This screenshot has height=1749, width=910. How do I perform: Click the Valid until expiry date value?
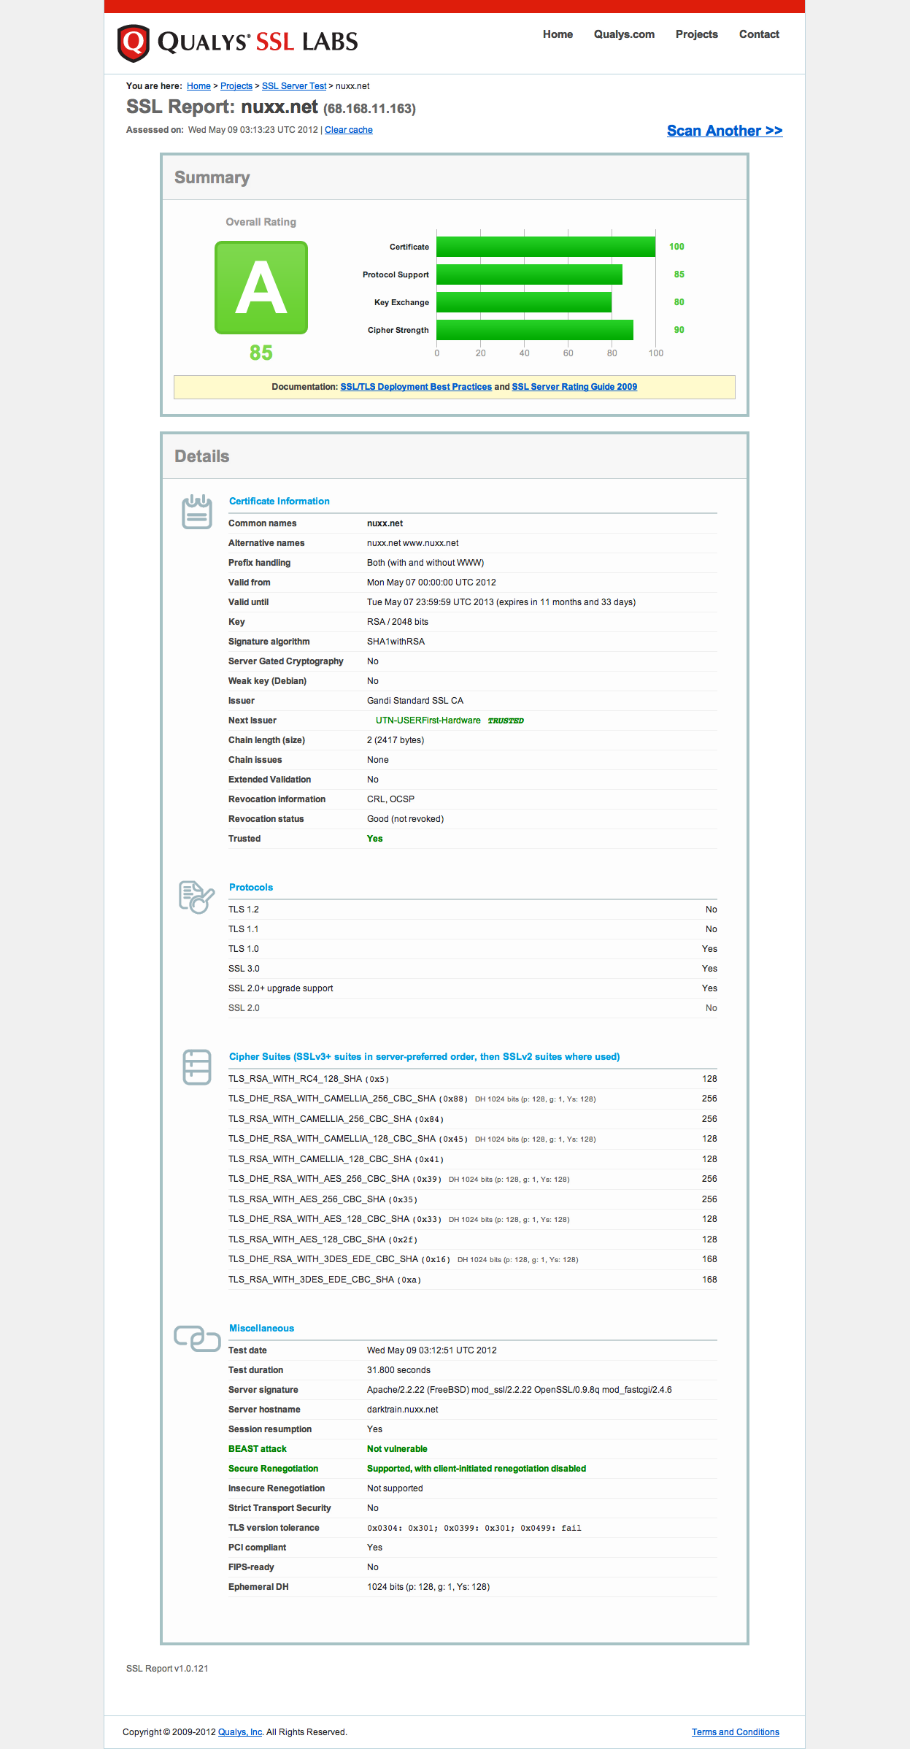pos(501,602)
